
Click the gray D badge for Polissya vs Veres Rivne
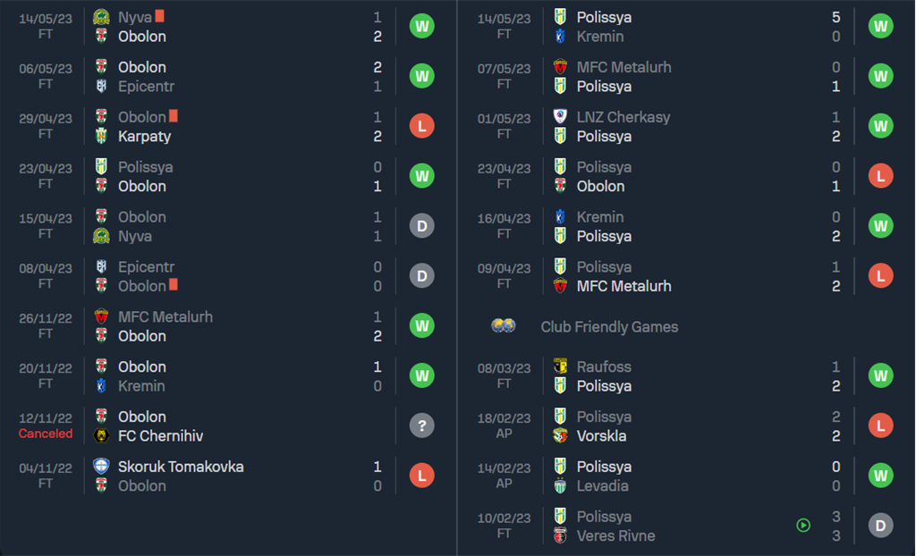click(x=880, y=526)
